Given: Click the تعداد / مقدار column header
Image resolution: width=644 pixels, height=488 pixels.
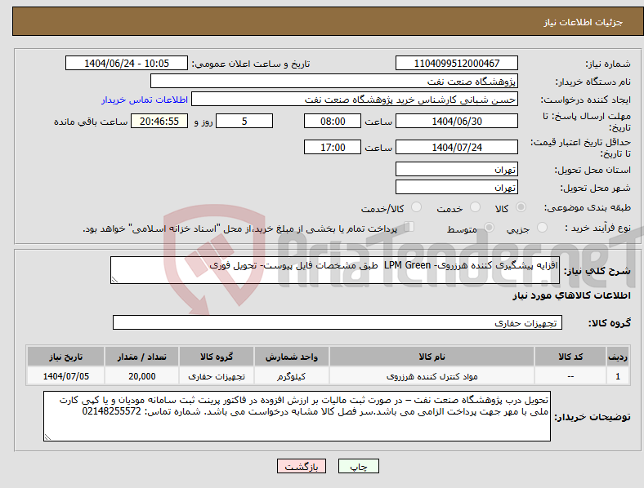Looking at the screenshot, I should point(141,357).
